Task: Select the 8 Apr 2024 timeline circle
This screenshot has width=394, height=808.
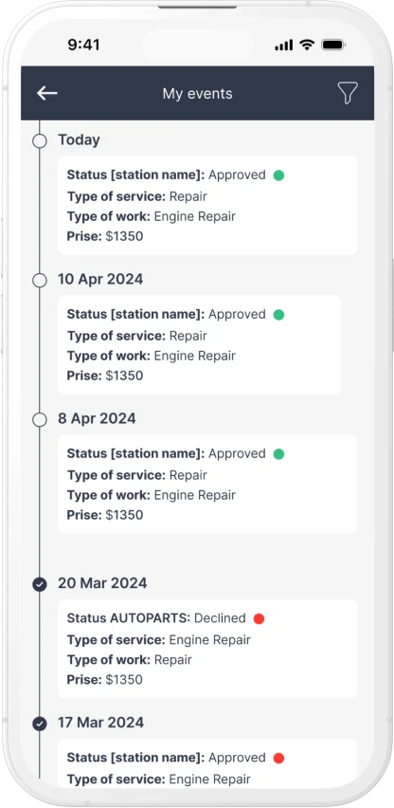Action: click(40, 419)
